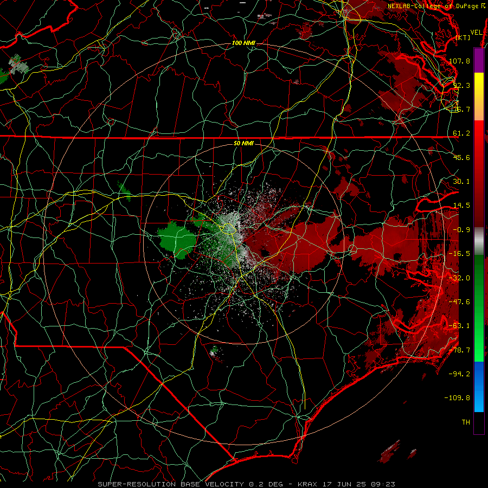Click the 100 NMI range ring label
The width and height of the screenshot is (488, 488).
coord(243,43)
